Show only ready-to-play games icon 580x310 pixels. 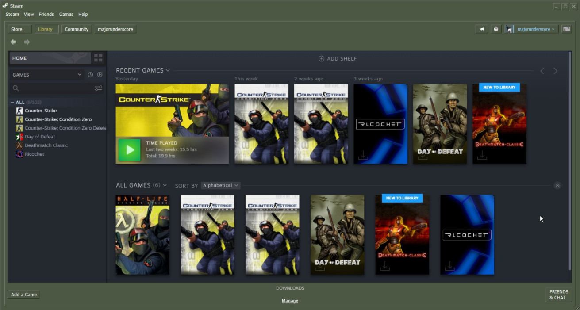coord(100,75)
